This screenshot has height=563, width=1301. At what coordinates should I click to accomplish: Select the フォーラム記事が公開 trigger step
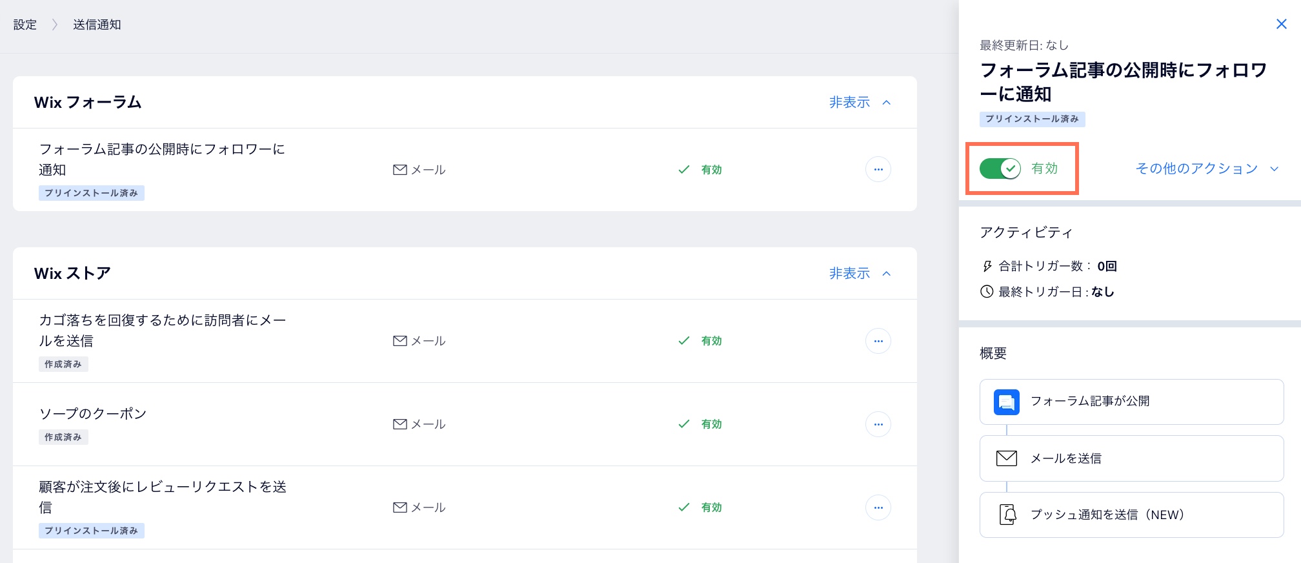click(x=1131, y=402)
